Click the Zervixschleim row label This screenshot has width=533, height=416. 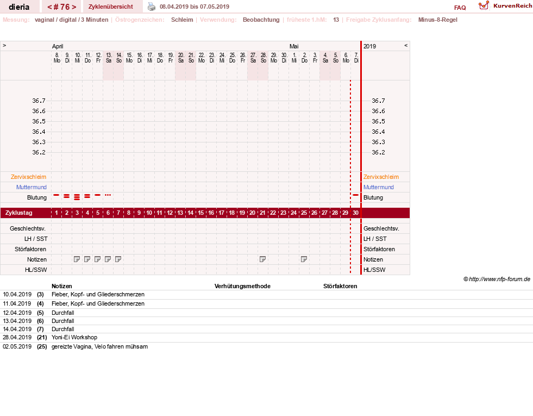point(29,177)
